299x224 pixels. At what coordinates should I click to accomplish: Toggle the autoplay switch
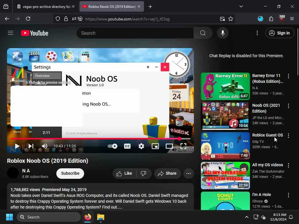tap(112, 146)
